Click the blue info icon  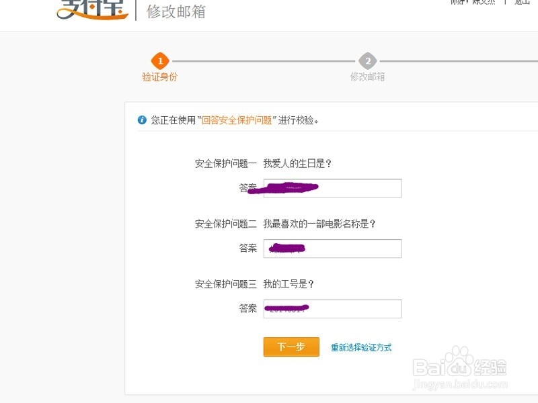point(142,120)
